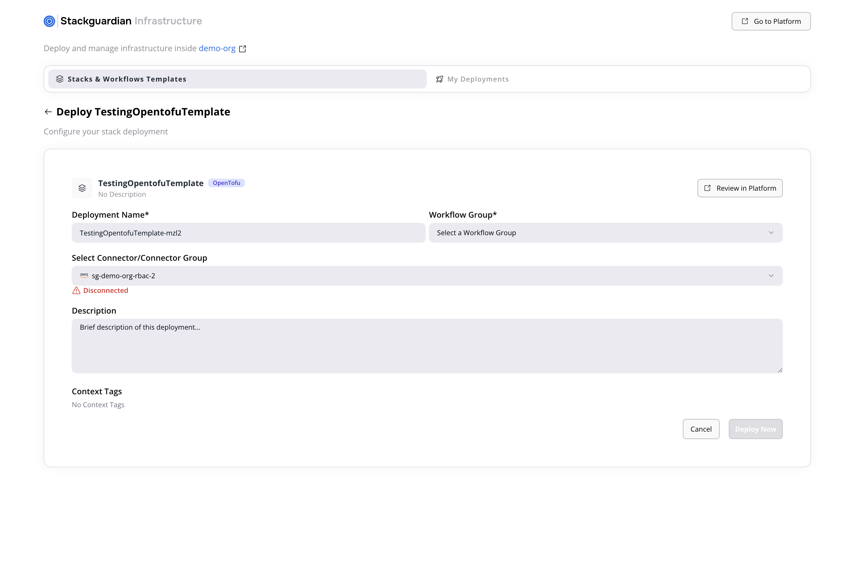Focus the Deployment Name input field
Screen dimensions: 854x568
tap(248, 233)
